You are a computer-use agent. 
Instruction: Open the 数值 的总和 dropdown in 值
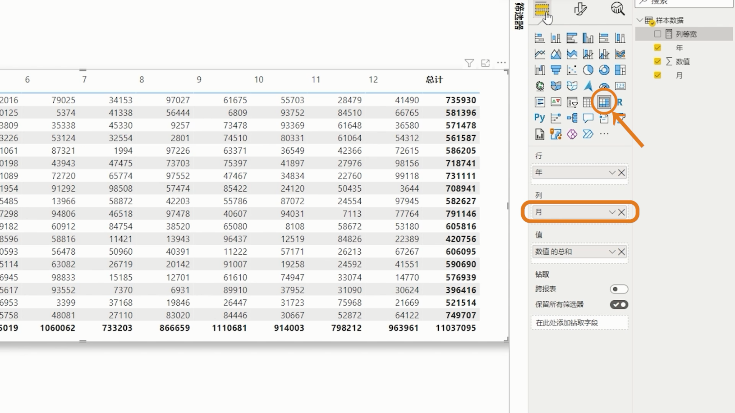[x=612, y=252]
